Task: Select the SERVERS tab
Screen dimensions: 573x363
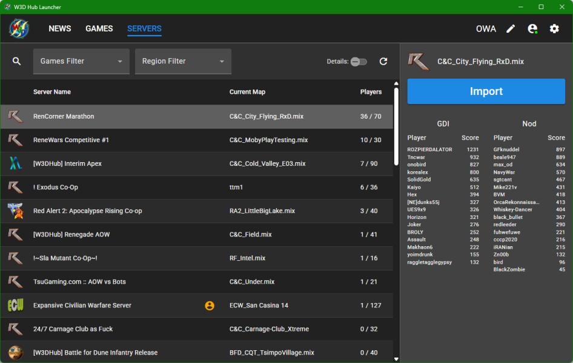Action: (144, 28)
